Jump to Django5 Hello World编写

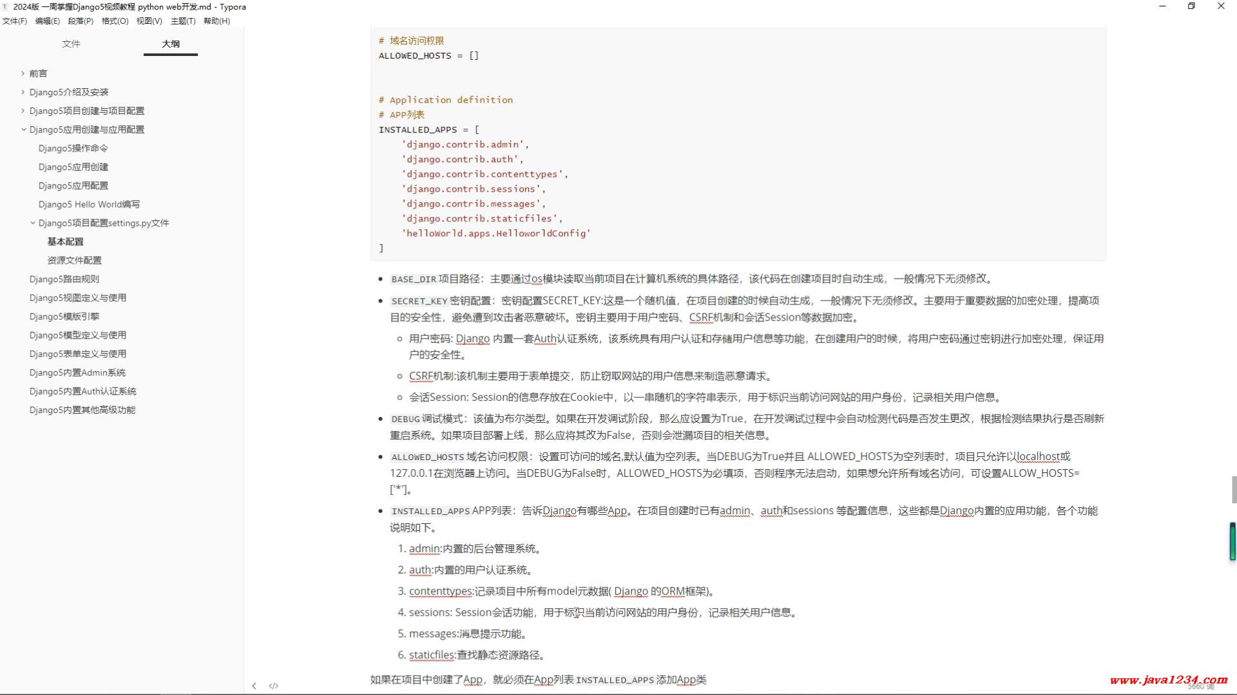pos(89,204)
